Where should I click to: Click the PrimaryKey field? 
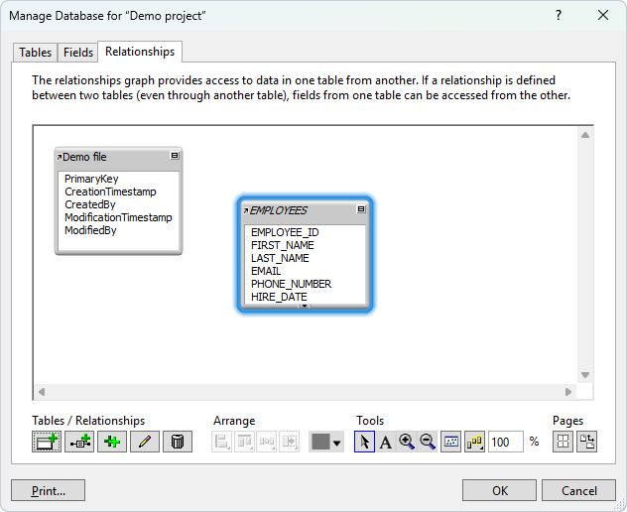pyautogui.click(x=91, y=179)
